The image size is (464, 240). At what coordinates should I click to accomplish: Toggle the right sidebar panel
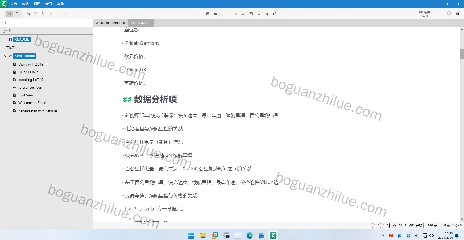[458, 14]
